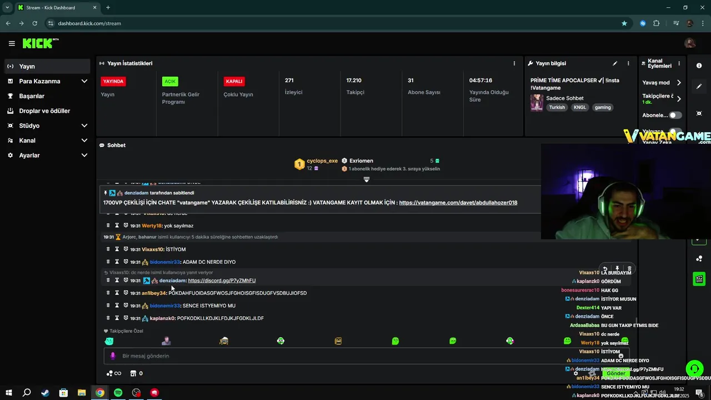Click the green Gönder send button

pyautogui.click(x=616, y=374)
